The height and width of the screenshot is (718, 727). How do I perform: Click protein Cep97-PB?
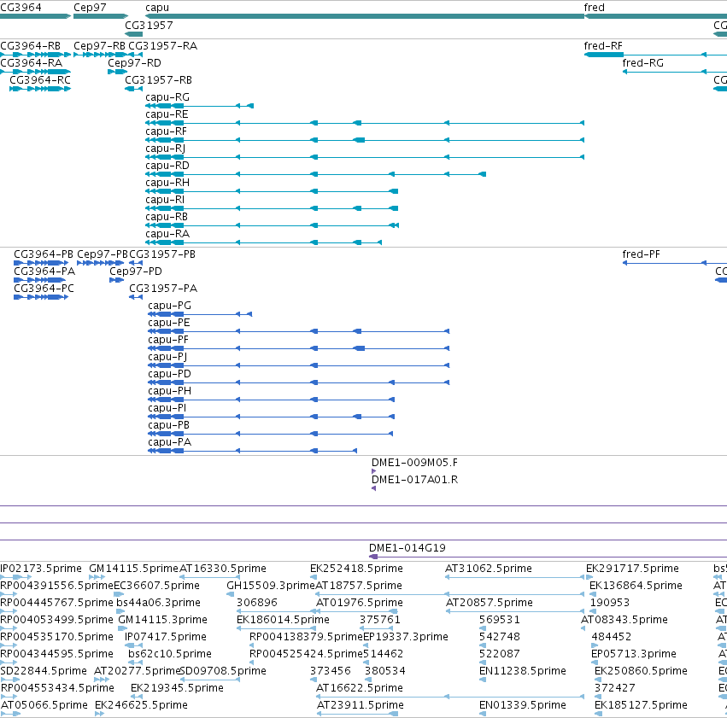click(x=103, y=254)
